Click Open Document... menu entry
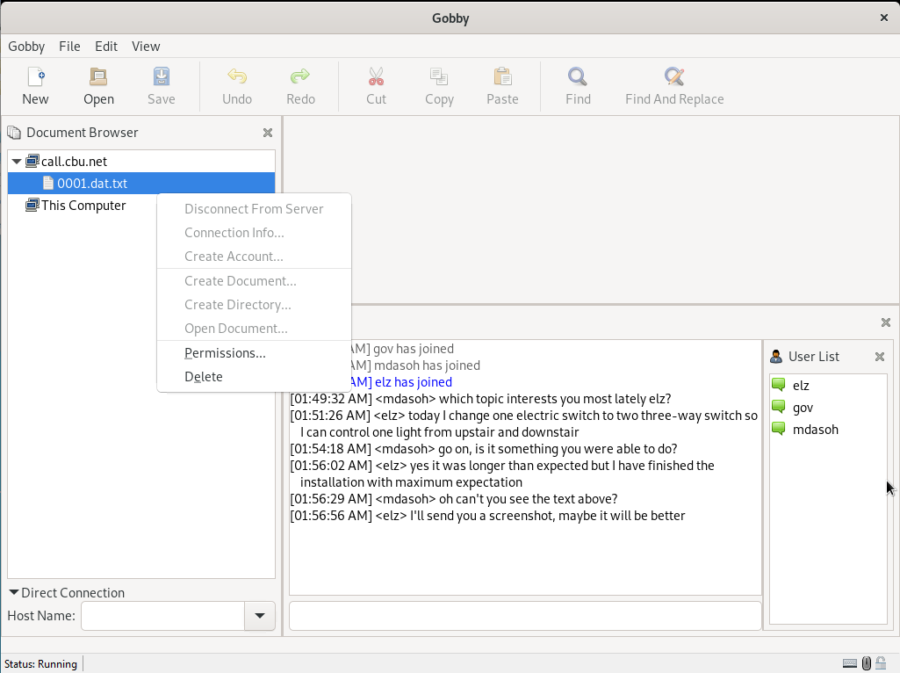900x673 pixels. [x=254, y=329]
